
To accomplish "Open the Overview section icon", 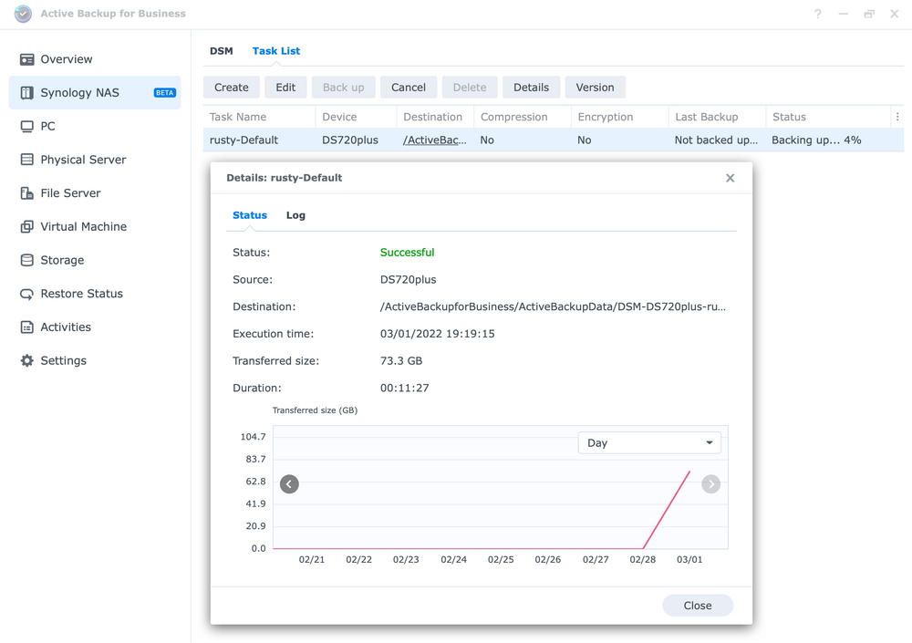I will tap(26, 59).
